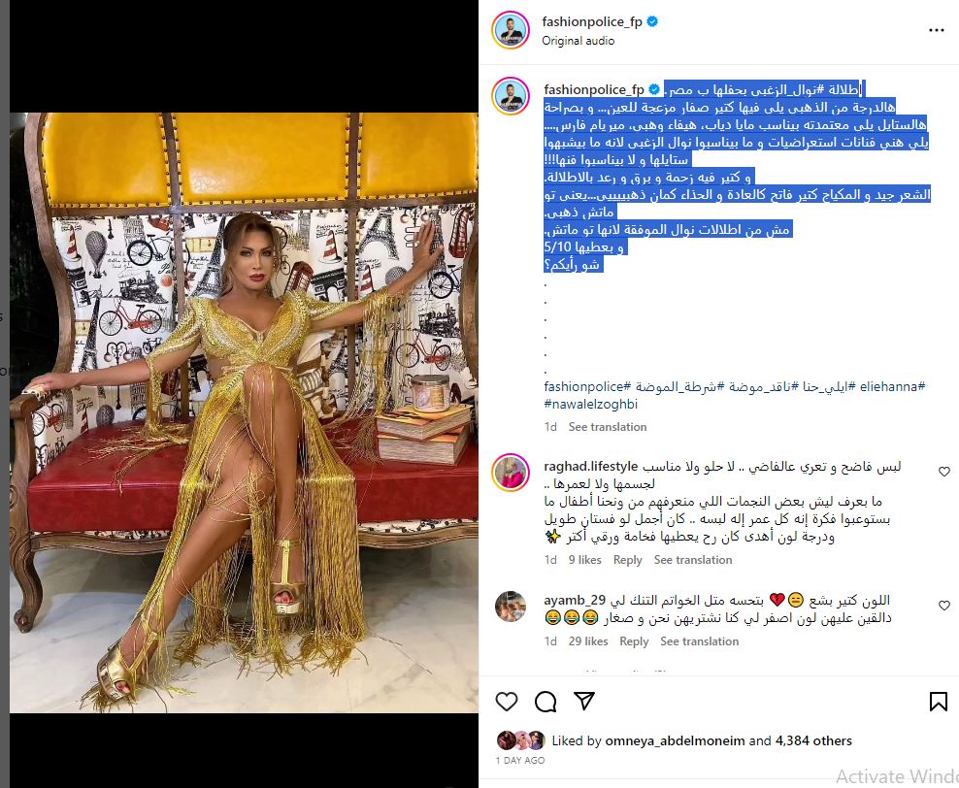The width and height of the screenshot is (959, 788).
Task: Like raghad.lifestyle's comment with heart icon
Action: (943, 472)
